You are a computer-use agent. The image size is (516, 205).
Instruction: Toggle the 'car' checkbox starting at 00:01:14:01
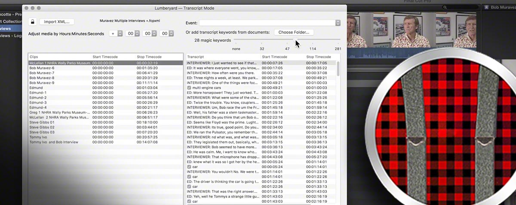point(189,176)
